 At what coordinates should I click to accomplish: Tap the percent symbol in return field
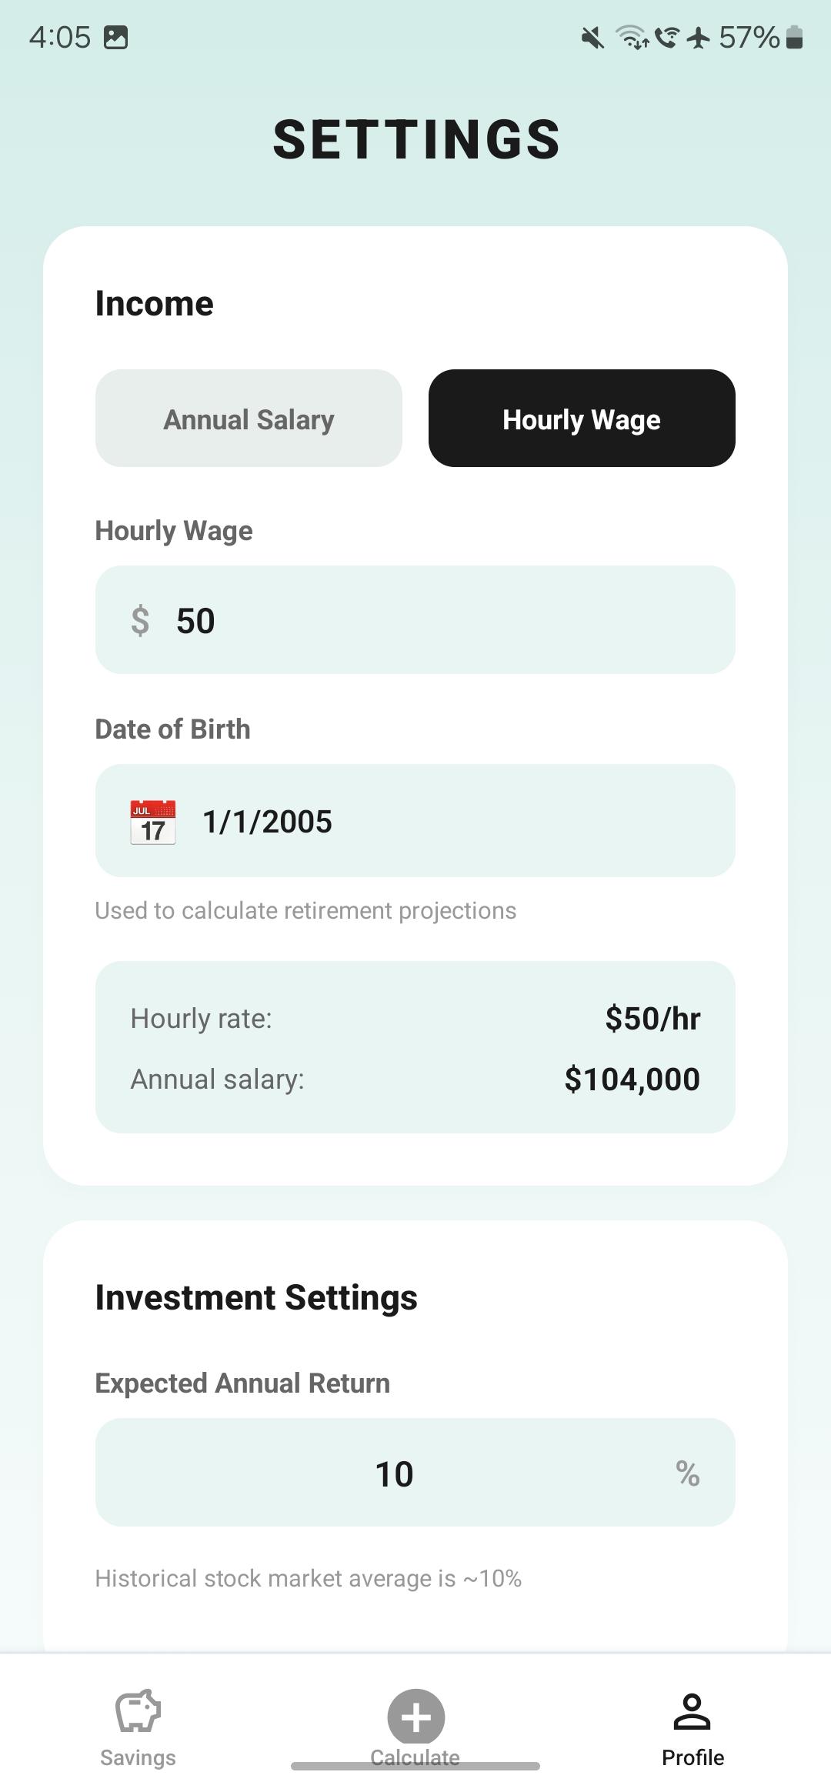(x=687, y=1473)
